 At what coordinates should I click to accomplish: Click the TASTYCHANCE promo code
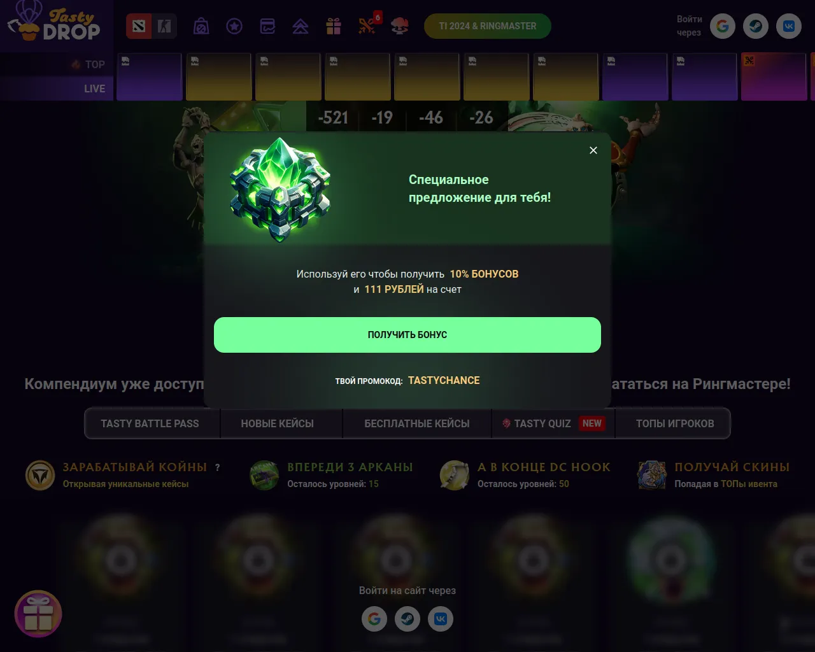(x=444, y=380)
